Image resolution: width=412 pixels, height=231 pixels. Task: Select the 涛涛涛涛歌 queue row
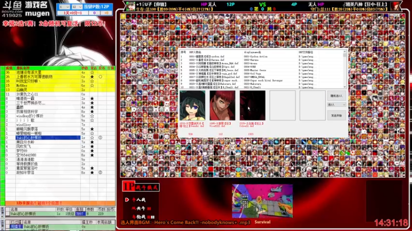[x=60, y=159]
